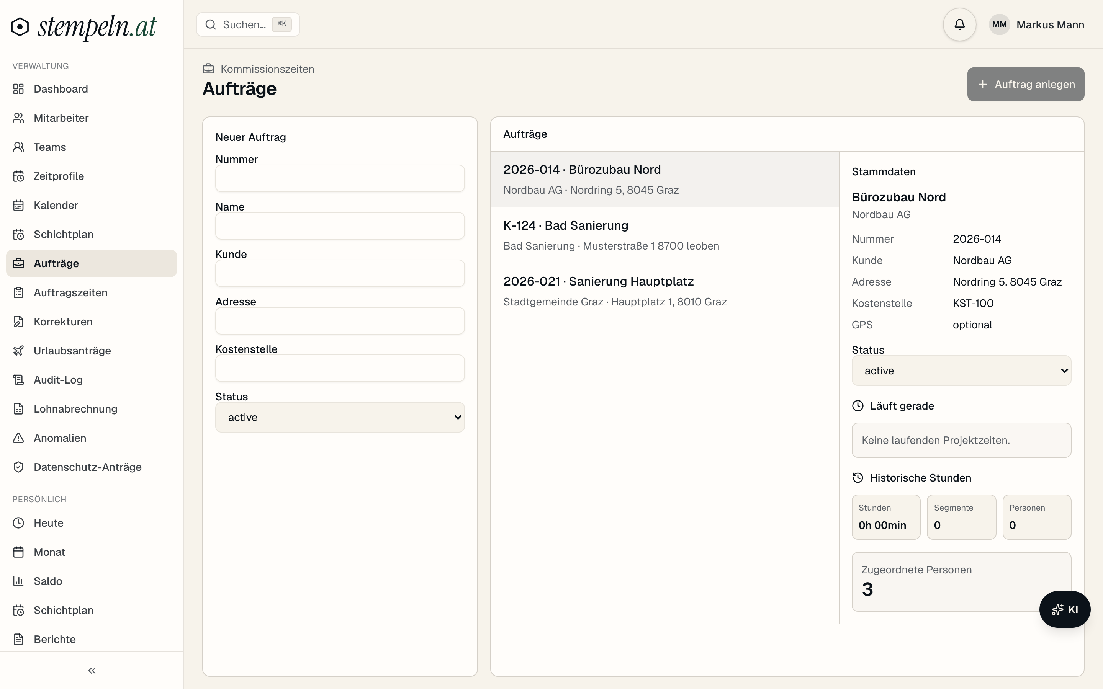Click the Audit-Log scroll icon
Screen dimensions: 1103x689
click(18, 380)
